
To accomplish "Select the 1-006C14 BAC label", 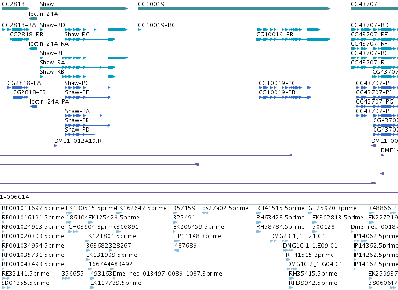I will click(14, 197).
